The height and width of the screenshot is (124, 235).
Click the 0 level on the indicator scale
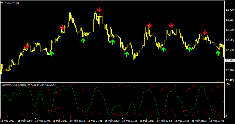226,116
